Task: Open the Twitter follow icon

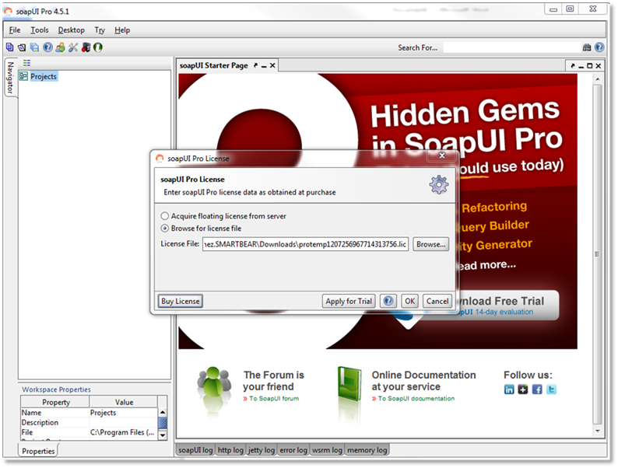Action: click(551, 389)
